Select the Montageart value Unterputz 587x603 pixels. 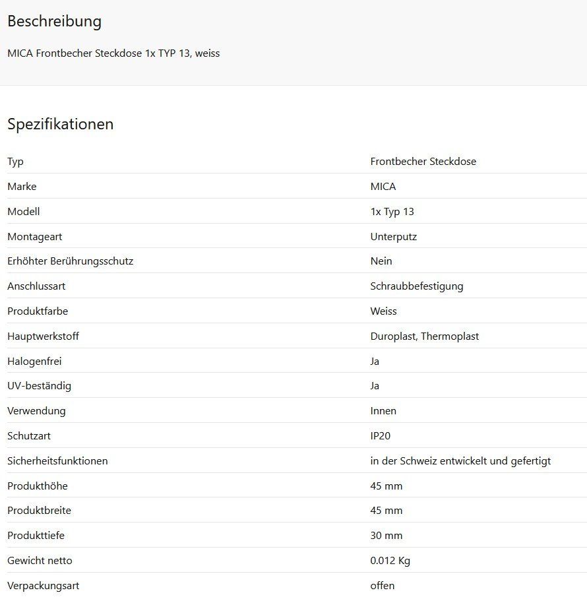coord(394,236)
